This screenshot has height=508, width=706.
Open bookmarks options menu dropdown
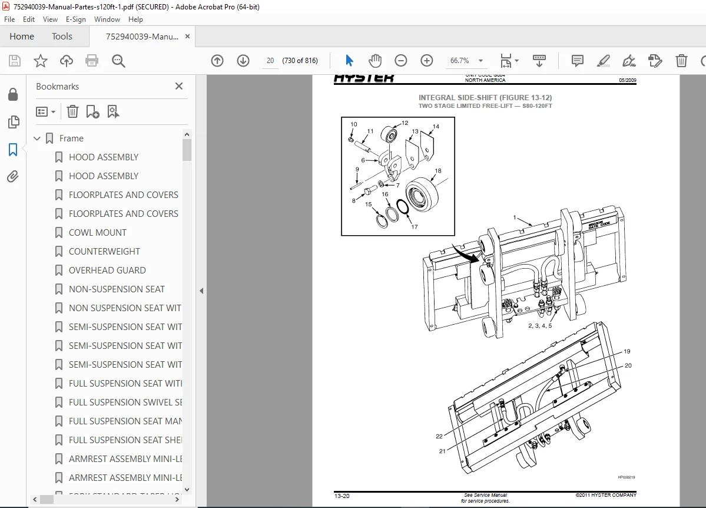(45, 111)
